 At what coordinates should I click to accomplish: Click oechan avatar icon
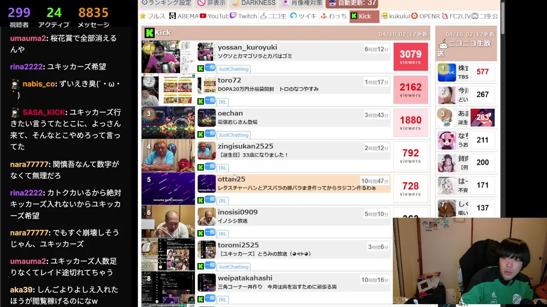(206, 118)
